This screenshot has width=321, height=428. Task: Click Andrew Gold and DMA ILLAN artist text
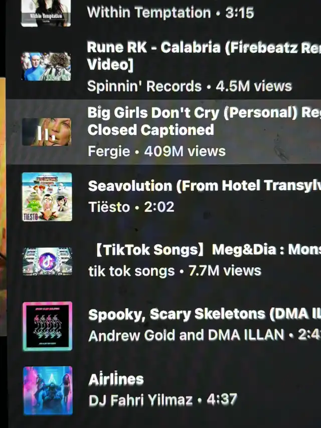186,335
